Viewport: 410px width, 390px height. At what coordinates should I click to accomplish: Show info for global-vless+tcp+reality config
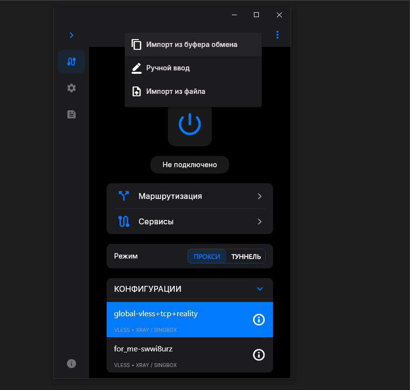pos(258,320)
